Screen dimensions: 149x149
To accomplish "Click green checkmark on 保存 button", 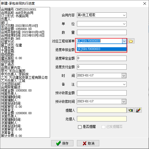I will (x=58, y=143).
